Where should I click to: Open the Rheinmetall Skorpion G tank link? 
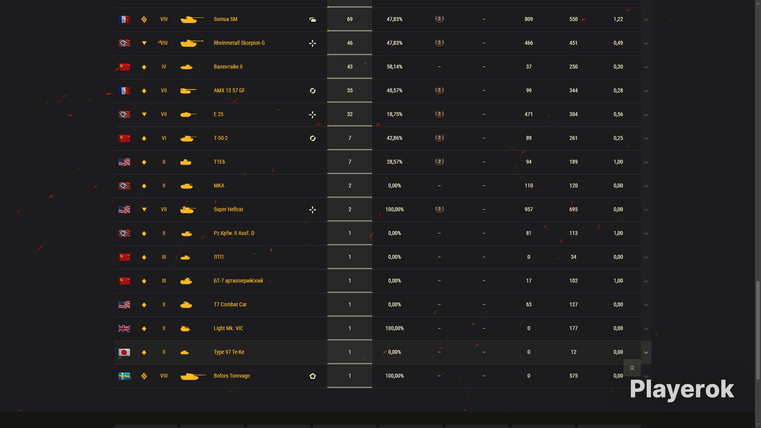[239, 43]
